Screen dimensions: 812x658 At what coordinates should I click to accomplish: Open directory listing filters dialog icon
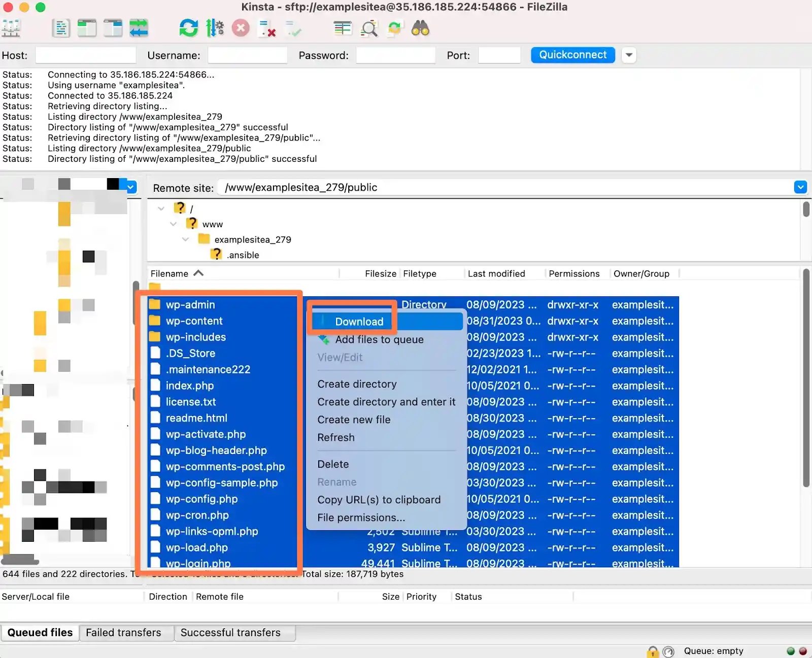pos(343,28)
